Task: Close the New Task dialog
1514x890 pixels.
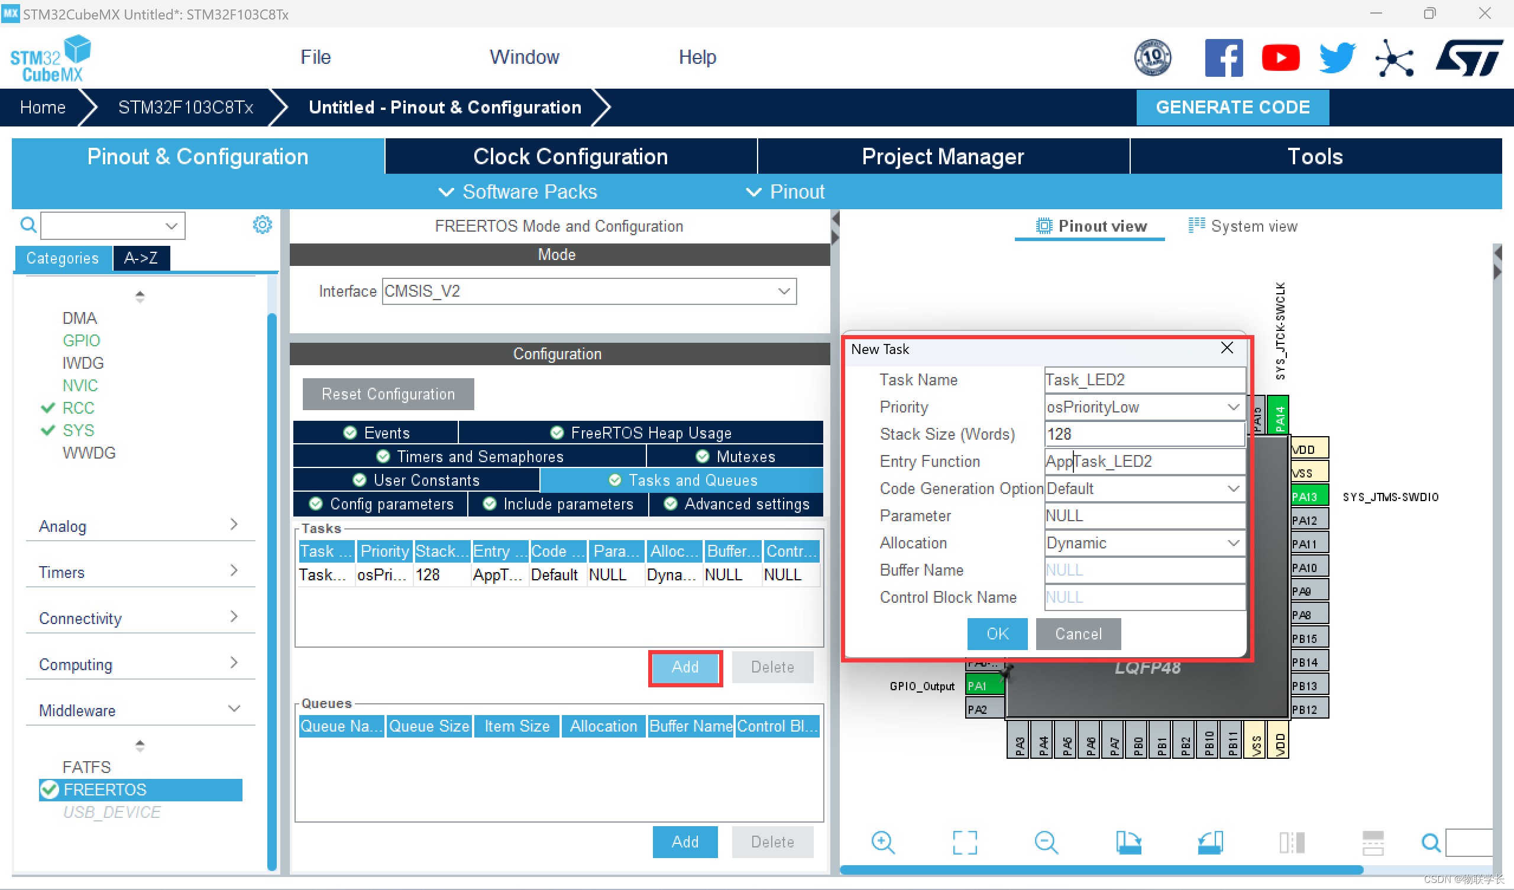Action: click(x=1226, y=347)
